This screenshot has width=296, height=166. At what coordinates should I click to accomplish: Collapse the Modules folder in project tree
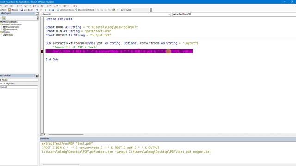(1, 32)
